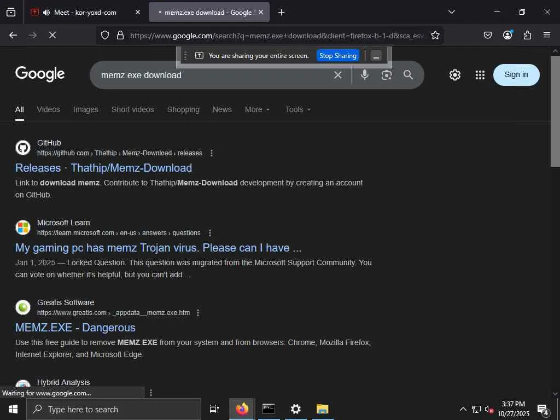The width and height of the screenshot is (560, 420).
Task: Open the muted volume tray icon
Action: [489, 410]
